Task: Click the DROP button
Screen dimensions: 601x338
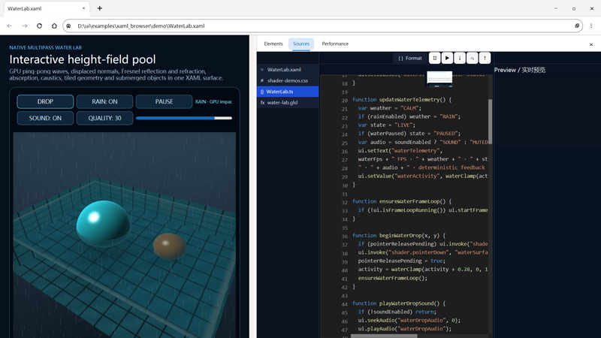Action: tap(45, 101)
